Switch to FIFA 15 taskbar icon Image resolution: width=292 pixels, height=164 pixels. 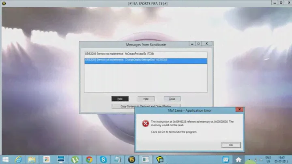click(131, 159)
